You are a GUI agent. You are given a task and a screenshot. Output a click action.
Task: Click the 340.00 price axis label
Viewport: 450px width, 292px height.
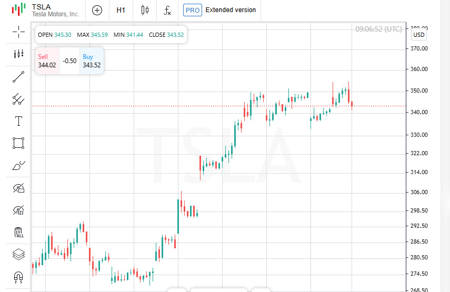tap(419, 112)
